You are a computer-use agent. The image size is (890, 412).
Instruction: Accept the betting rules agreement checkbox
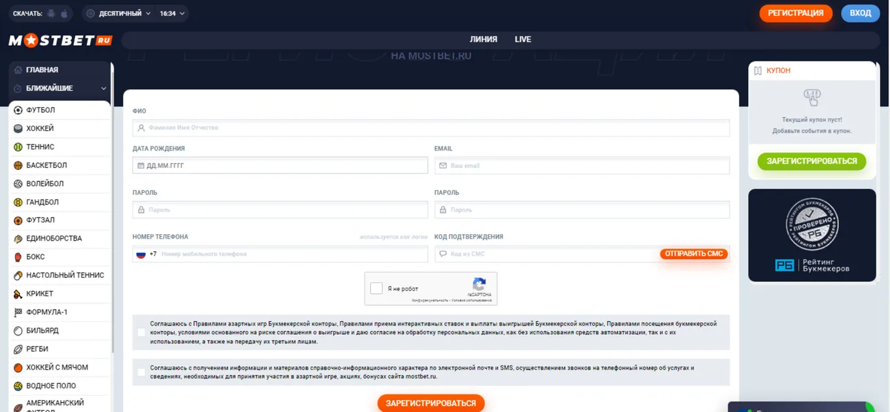141,332
